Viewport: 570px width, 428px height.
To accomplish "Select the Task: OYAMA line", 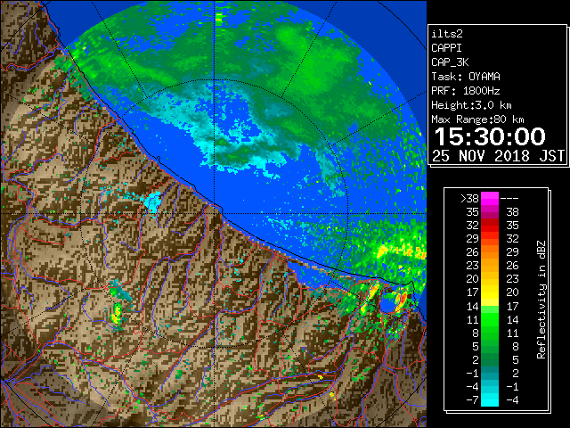I will (466, 77).
